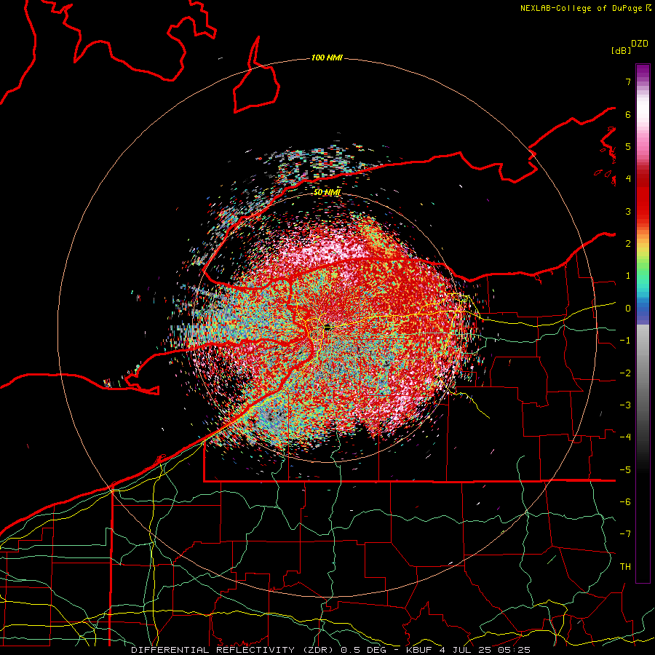Click the color scale value '5'
655x655 pixels.
tap(628, 146)
